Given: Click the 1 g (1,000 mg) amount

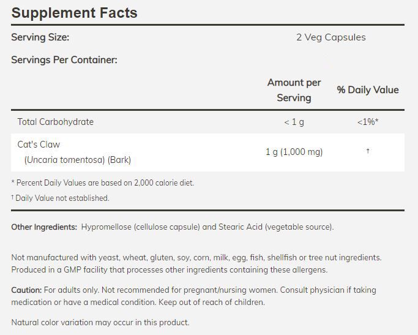Looking at the screenshot, I should click(294, 152).
